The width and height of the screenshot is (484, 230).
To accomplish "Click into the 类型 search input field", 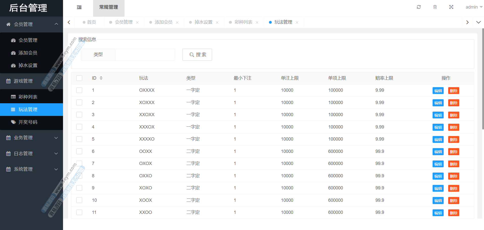I will pyautogui.click(x=145, y=55).
